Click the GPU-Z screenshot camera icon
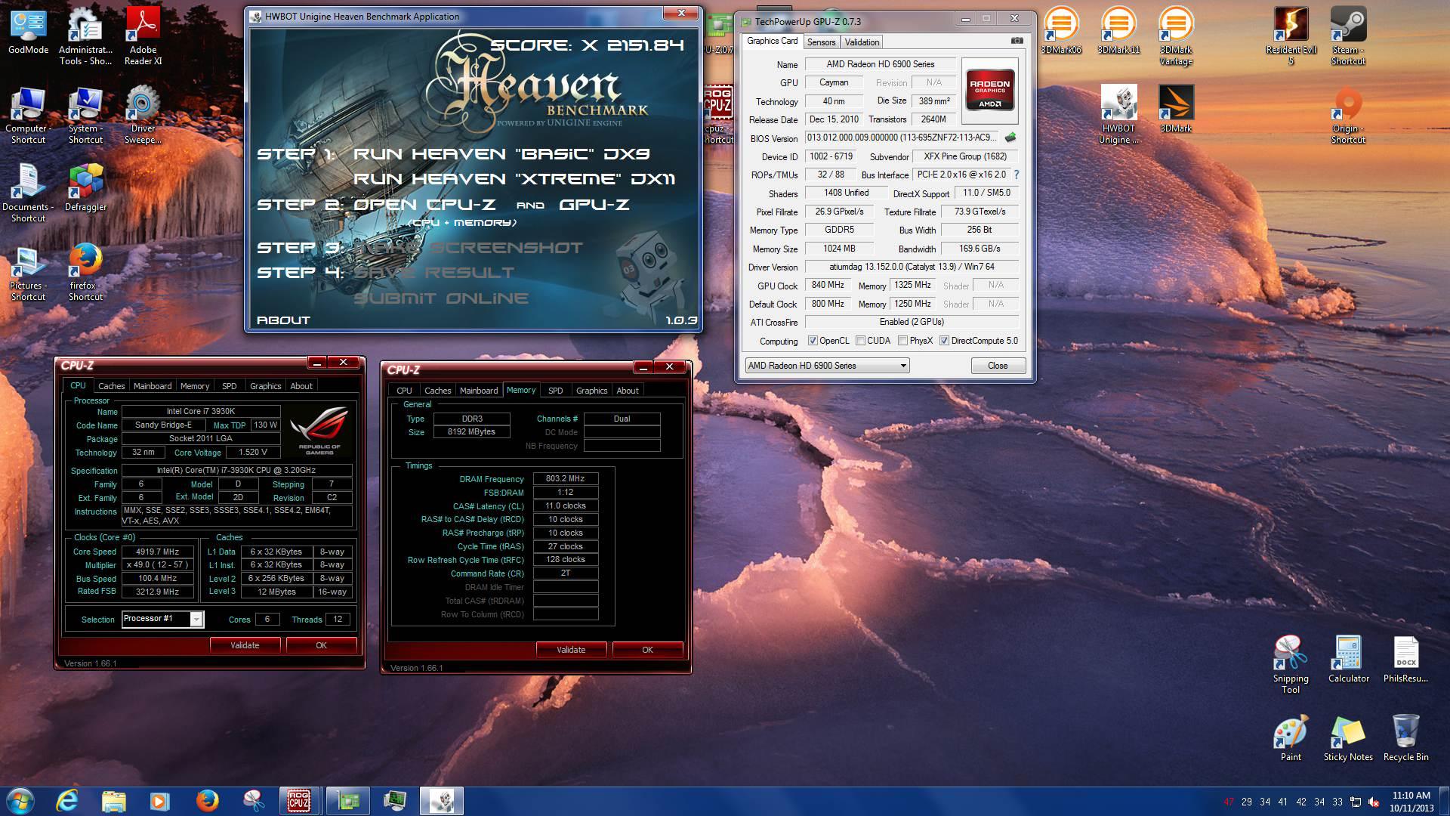This screenshot has height=816, width=1450. point(1017,41)
